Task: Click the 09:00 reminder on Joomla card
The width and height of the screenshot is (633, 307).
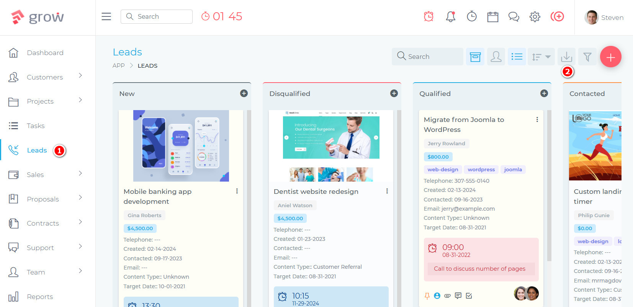Action: [x=481, y=259]
